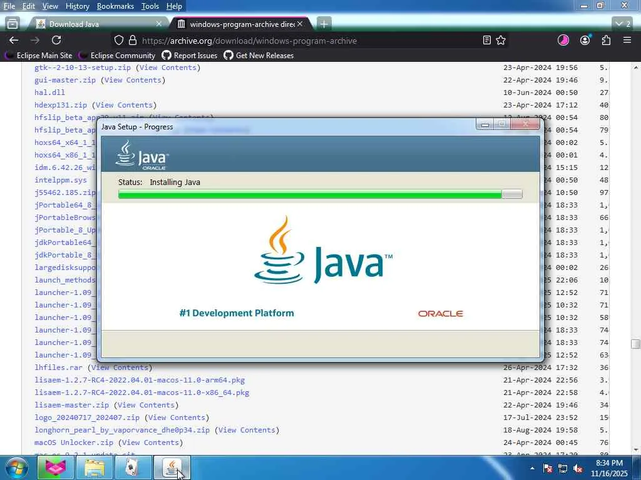This screenshot has width=641, height=480.
Task: Show site security padlock info
Action: point(133,40)
